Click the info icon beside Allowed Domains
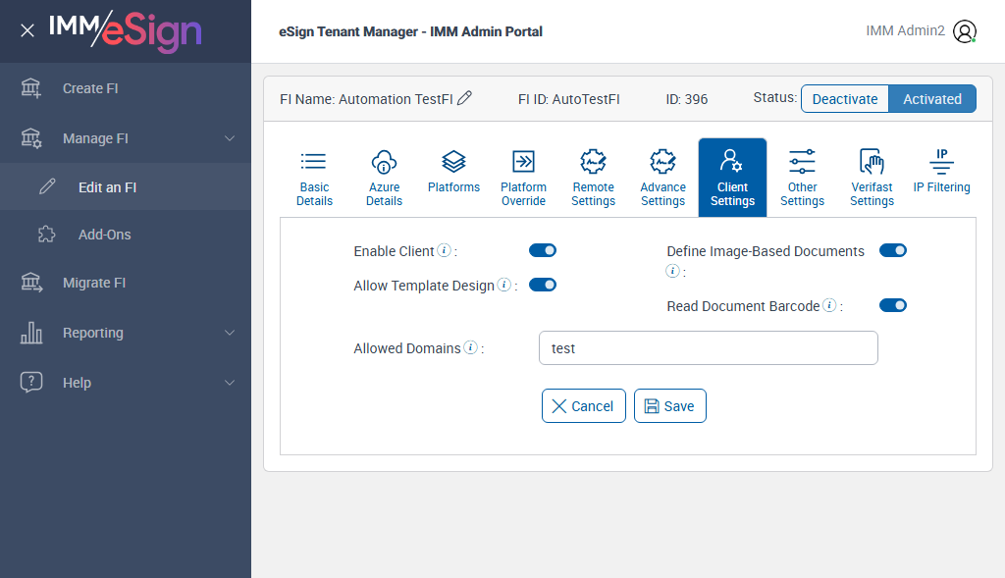Screen dimensions: 1005x578 point(471,348)
